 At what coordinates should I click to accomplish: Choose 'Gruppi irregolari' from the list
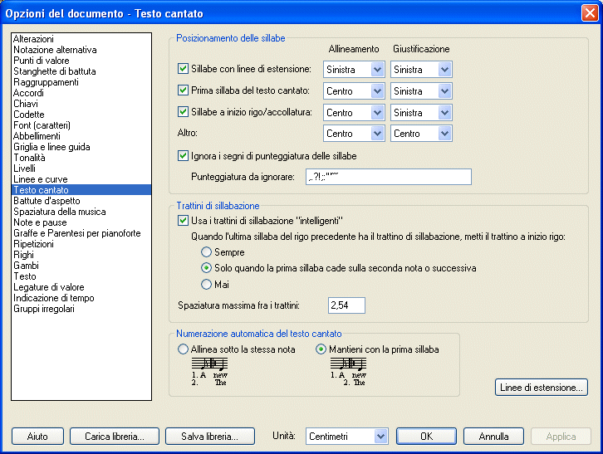(44, 309)
